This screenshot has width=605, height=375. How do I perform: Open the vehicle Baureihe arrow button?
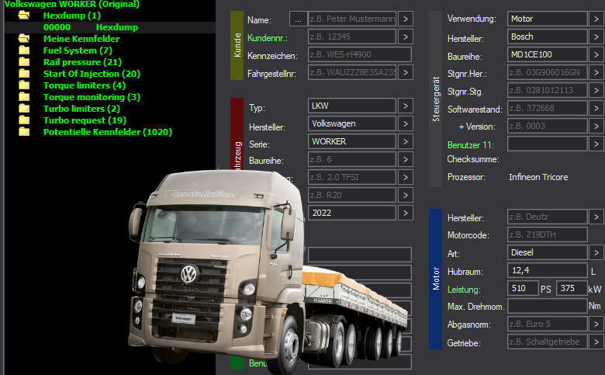click(x=406, y=159)
